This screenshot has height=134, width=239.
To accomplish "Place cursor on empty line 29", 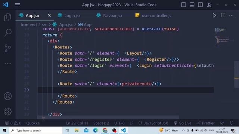I will (x=126, y=90).
